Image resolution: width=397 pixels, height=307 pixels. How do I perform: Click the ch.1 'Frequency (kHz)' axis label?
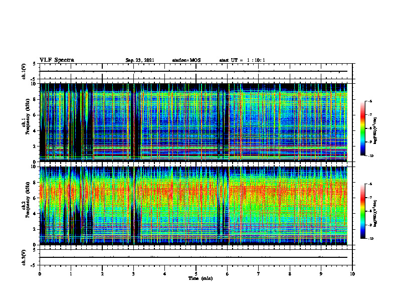28,117
